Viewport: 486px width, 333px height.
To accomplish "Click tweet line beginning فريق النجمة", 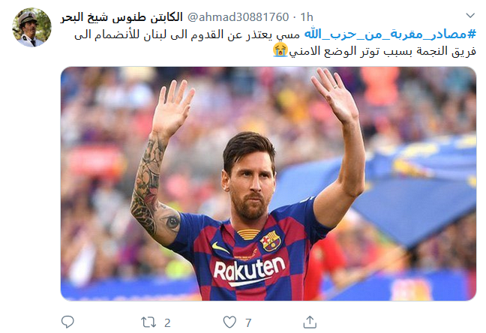I will click(382, 51).
